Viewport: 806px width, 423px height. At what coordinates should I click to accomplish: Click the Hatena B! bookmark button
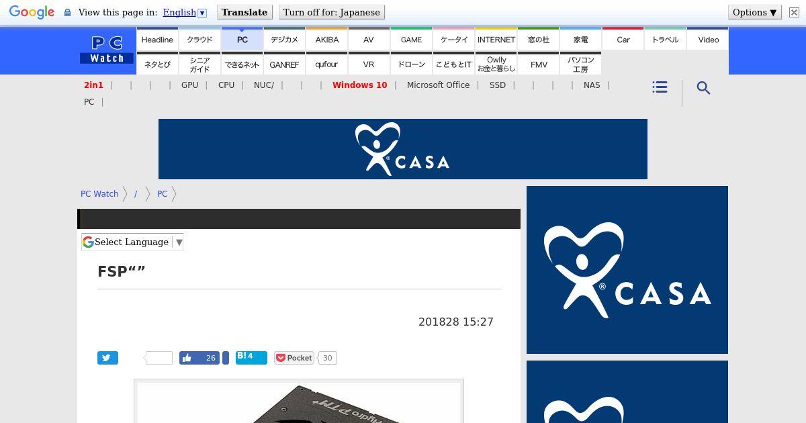click(x=251, y=358)
